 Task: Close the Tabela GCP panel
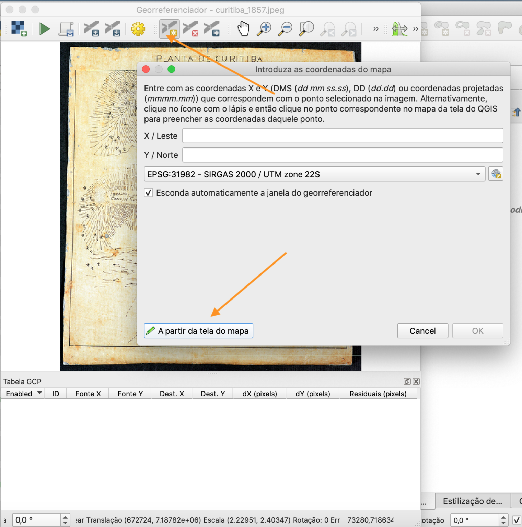coord(416,382)
